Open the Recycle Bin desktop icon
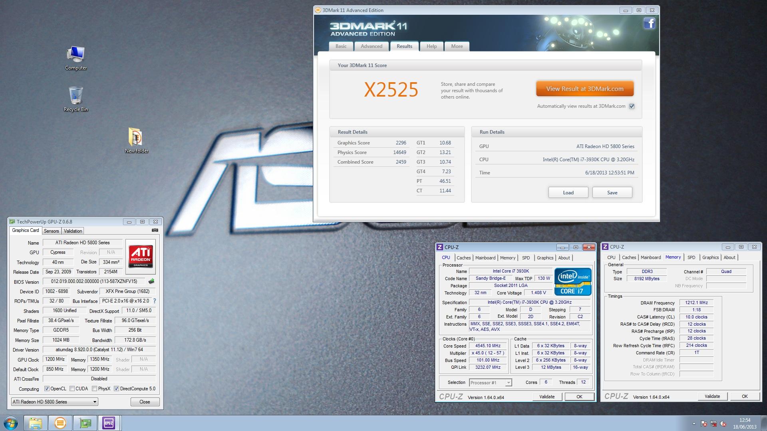This screenshot has width=767, height=431. [76, 99]
